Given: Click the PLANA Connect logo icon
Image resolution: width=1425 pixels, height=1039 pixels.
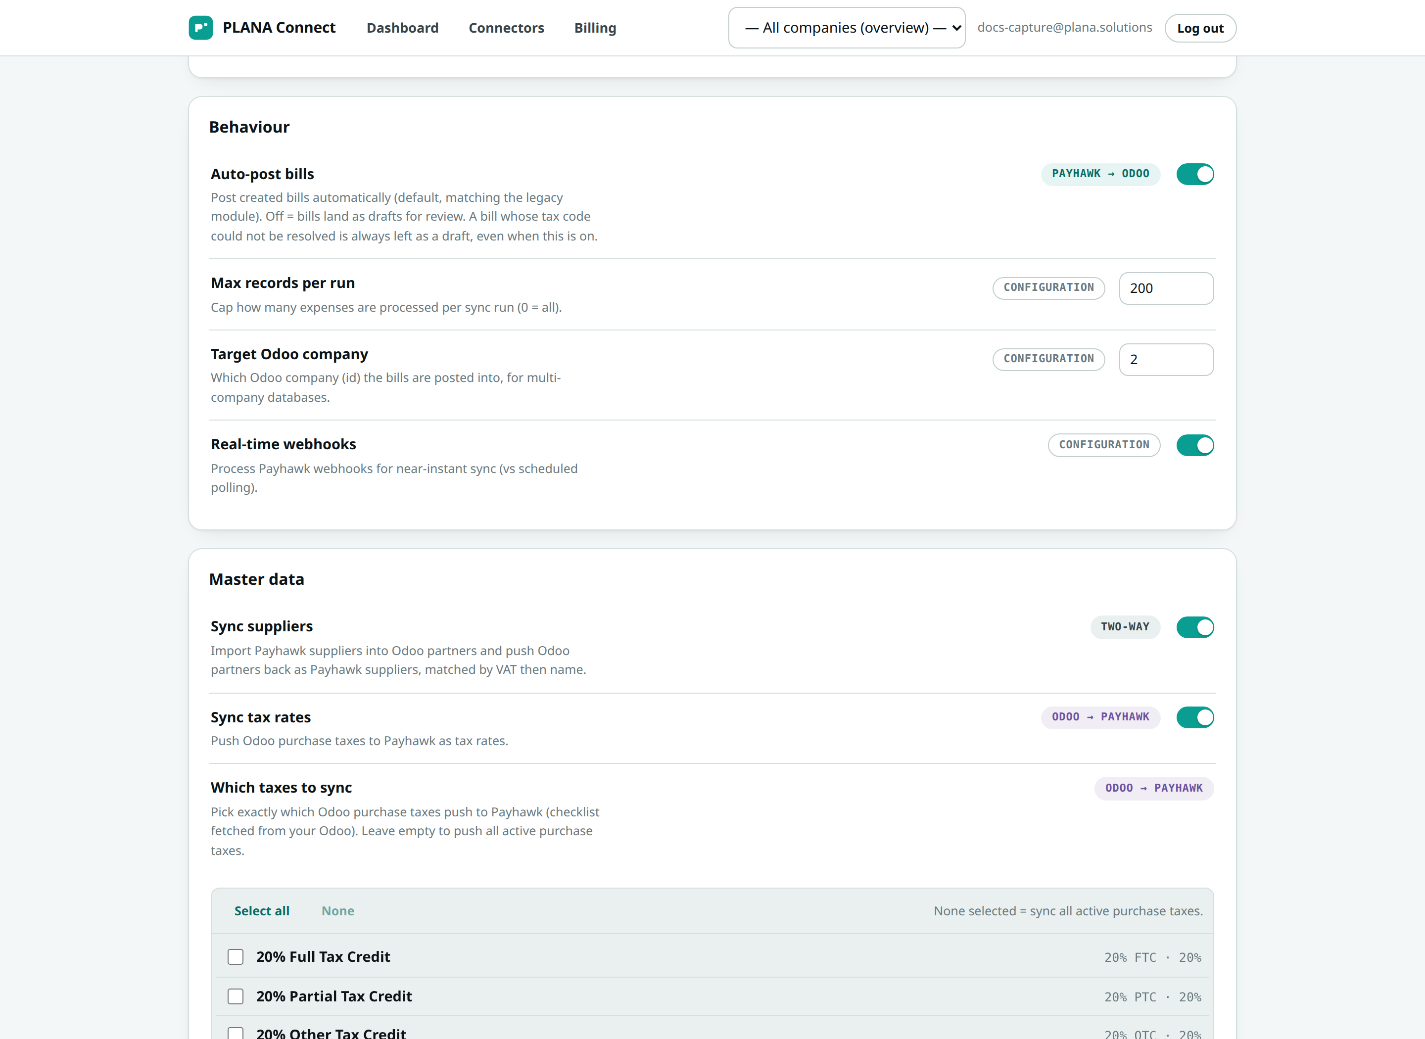Looking at the screenshot, I should coord(200,28).
